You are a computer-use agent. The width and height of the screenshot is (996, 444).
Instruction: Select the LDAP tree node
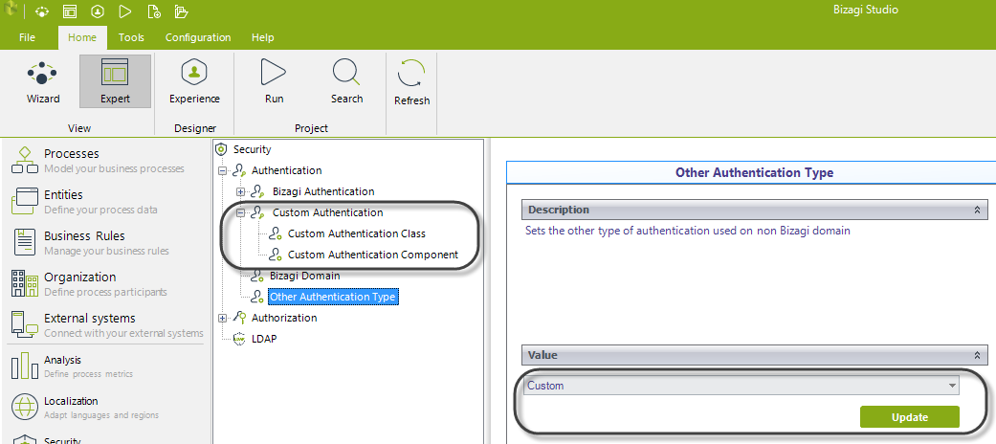coord(264,339)
